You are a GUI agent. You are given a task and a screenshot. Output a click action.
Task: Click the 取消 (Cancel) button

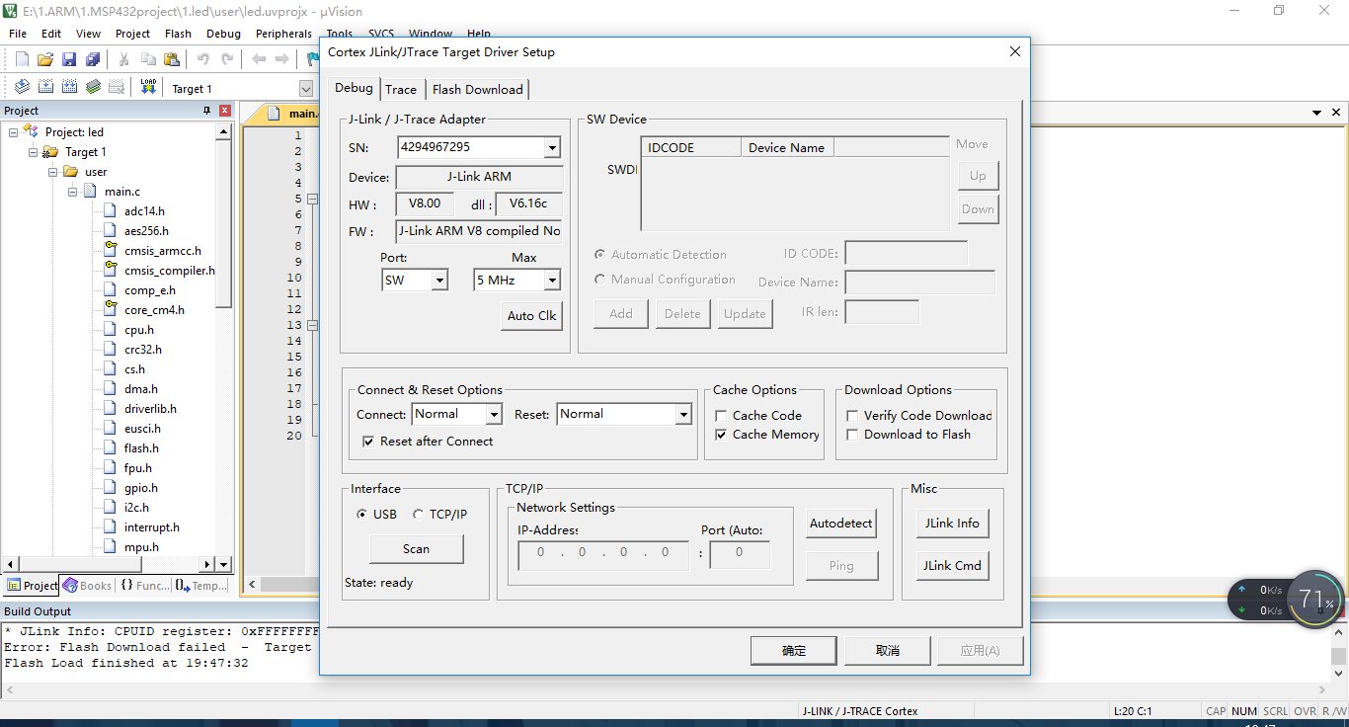click(x=887, y=651)
